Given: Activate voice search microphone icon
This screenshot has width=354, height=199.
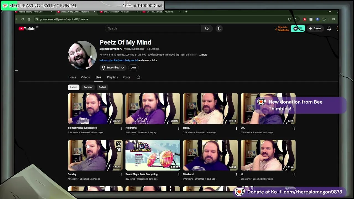Looking at the screenshot, I should (x=219, y=28).
